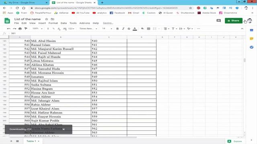The height and width of the screenshot is (144, 257).
Task: Open text wrapping dropdown
Action: coord(182,29)
